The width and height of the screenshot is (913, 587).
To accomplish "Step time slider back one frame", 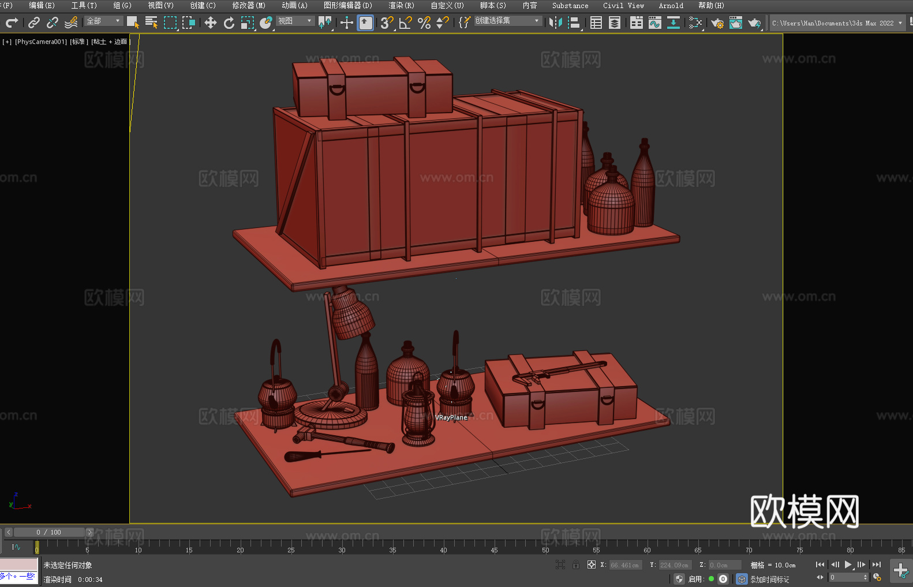I will [8, 532].
